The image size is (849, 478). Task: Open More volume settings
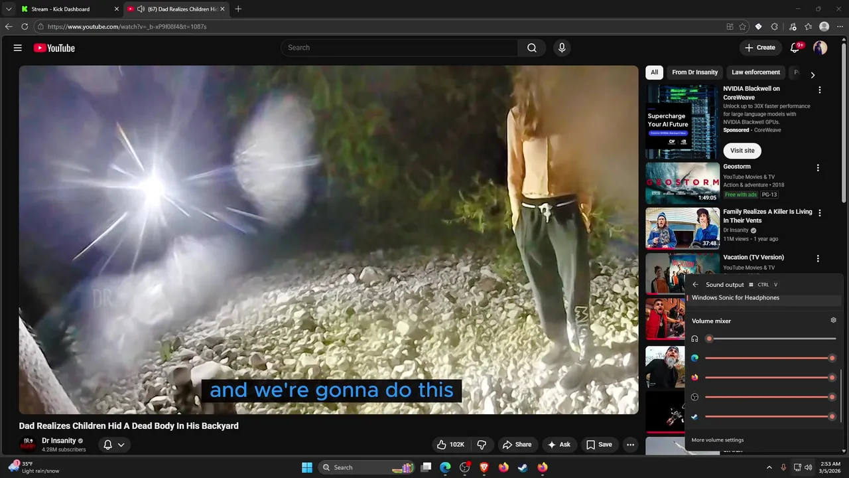click(717, 440)
